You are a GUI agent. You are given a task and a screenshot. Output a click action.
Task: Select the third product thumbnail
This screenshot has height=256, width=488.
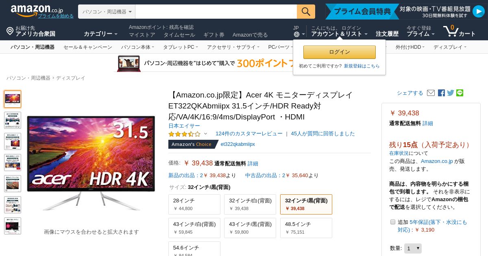(13, 141)
